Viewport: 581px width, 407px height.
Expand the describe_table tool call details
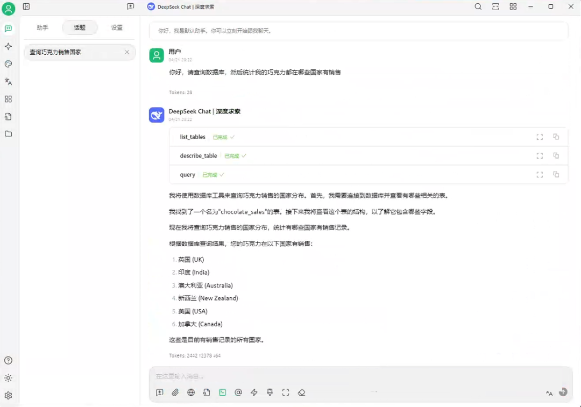pos(540,156)
